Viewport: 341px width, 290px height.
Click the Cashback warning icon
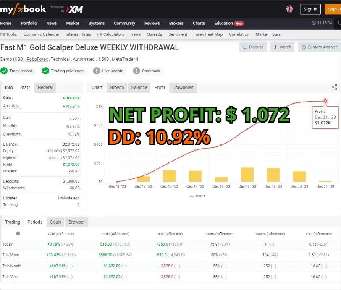[136, 71]
